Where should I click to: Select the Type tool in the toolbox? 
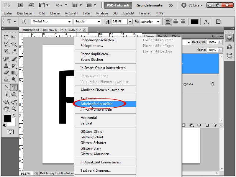pos(14,87)
